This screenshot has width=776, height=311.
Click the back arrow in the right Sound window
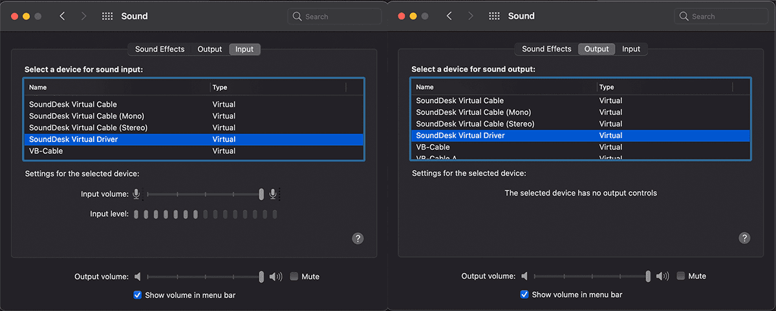coord(449,16)
